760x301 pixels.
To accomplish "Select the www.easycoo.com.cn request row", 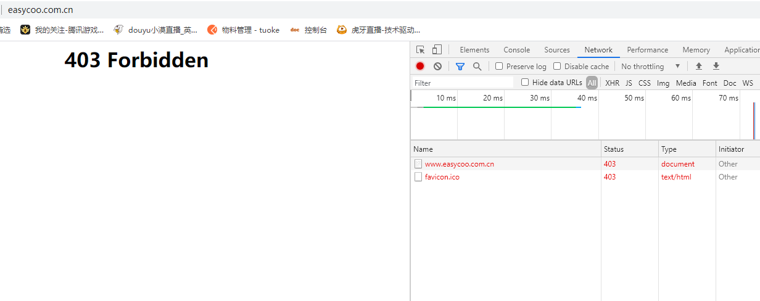I will tap(585, 164).
